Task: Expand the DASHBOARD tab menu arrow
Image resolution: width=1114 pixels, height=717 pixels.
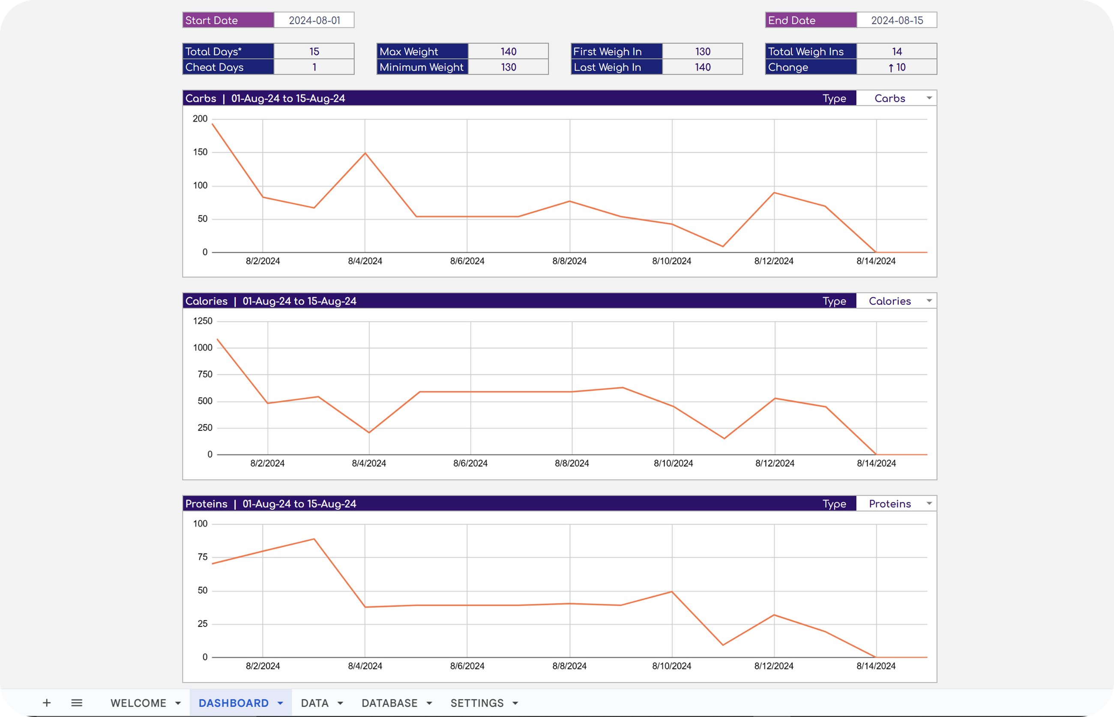Action: coord(280,703)
